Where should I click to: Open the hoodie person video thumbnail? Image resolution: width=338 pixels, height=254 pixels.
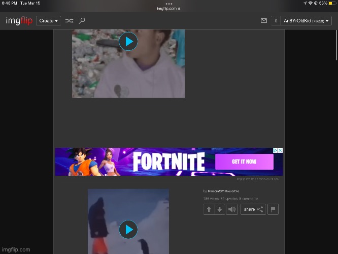click(128, 63)
